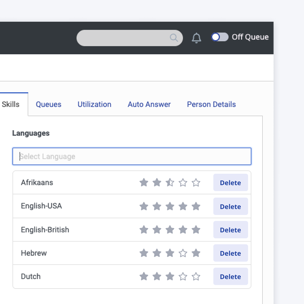Set Afrikaans rating to five stars
This screenshot has width=304, height=304.
196,183
